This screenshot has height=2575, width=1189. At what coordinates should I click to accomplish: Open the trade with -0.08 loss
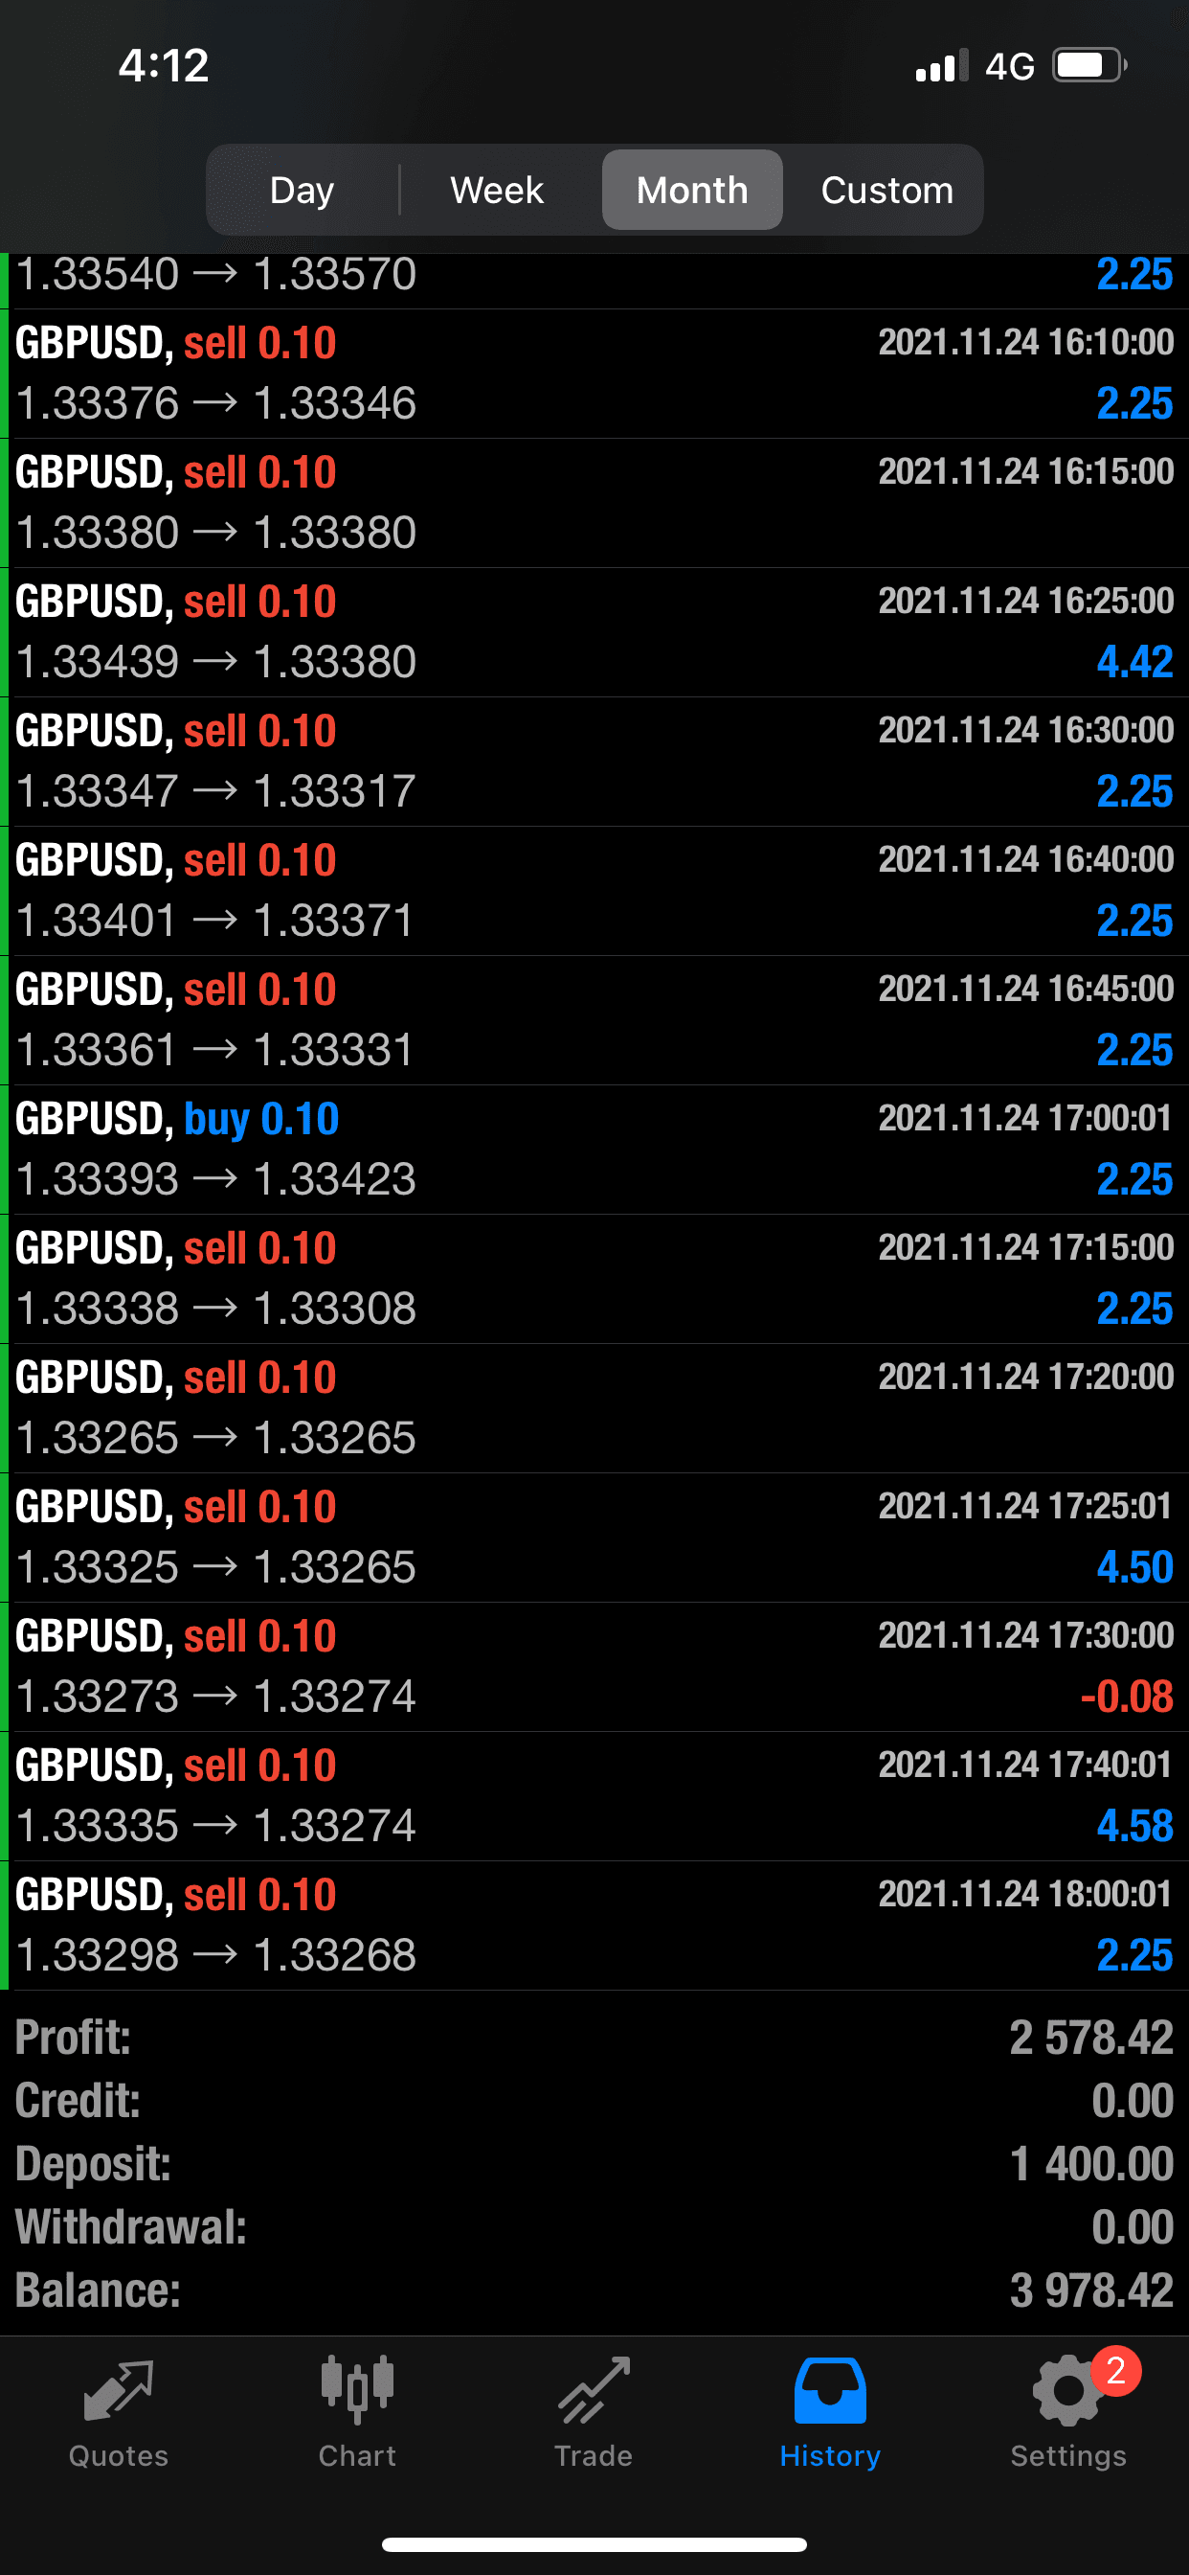(594, 1666)
